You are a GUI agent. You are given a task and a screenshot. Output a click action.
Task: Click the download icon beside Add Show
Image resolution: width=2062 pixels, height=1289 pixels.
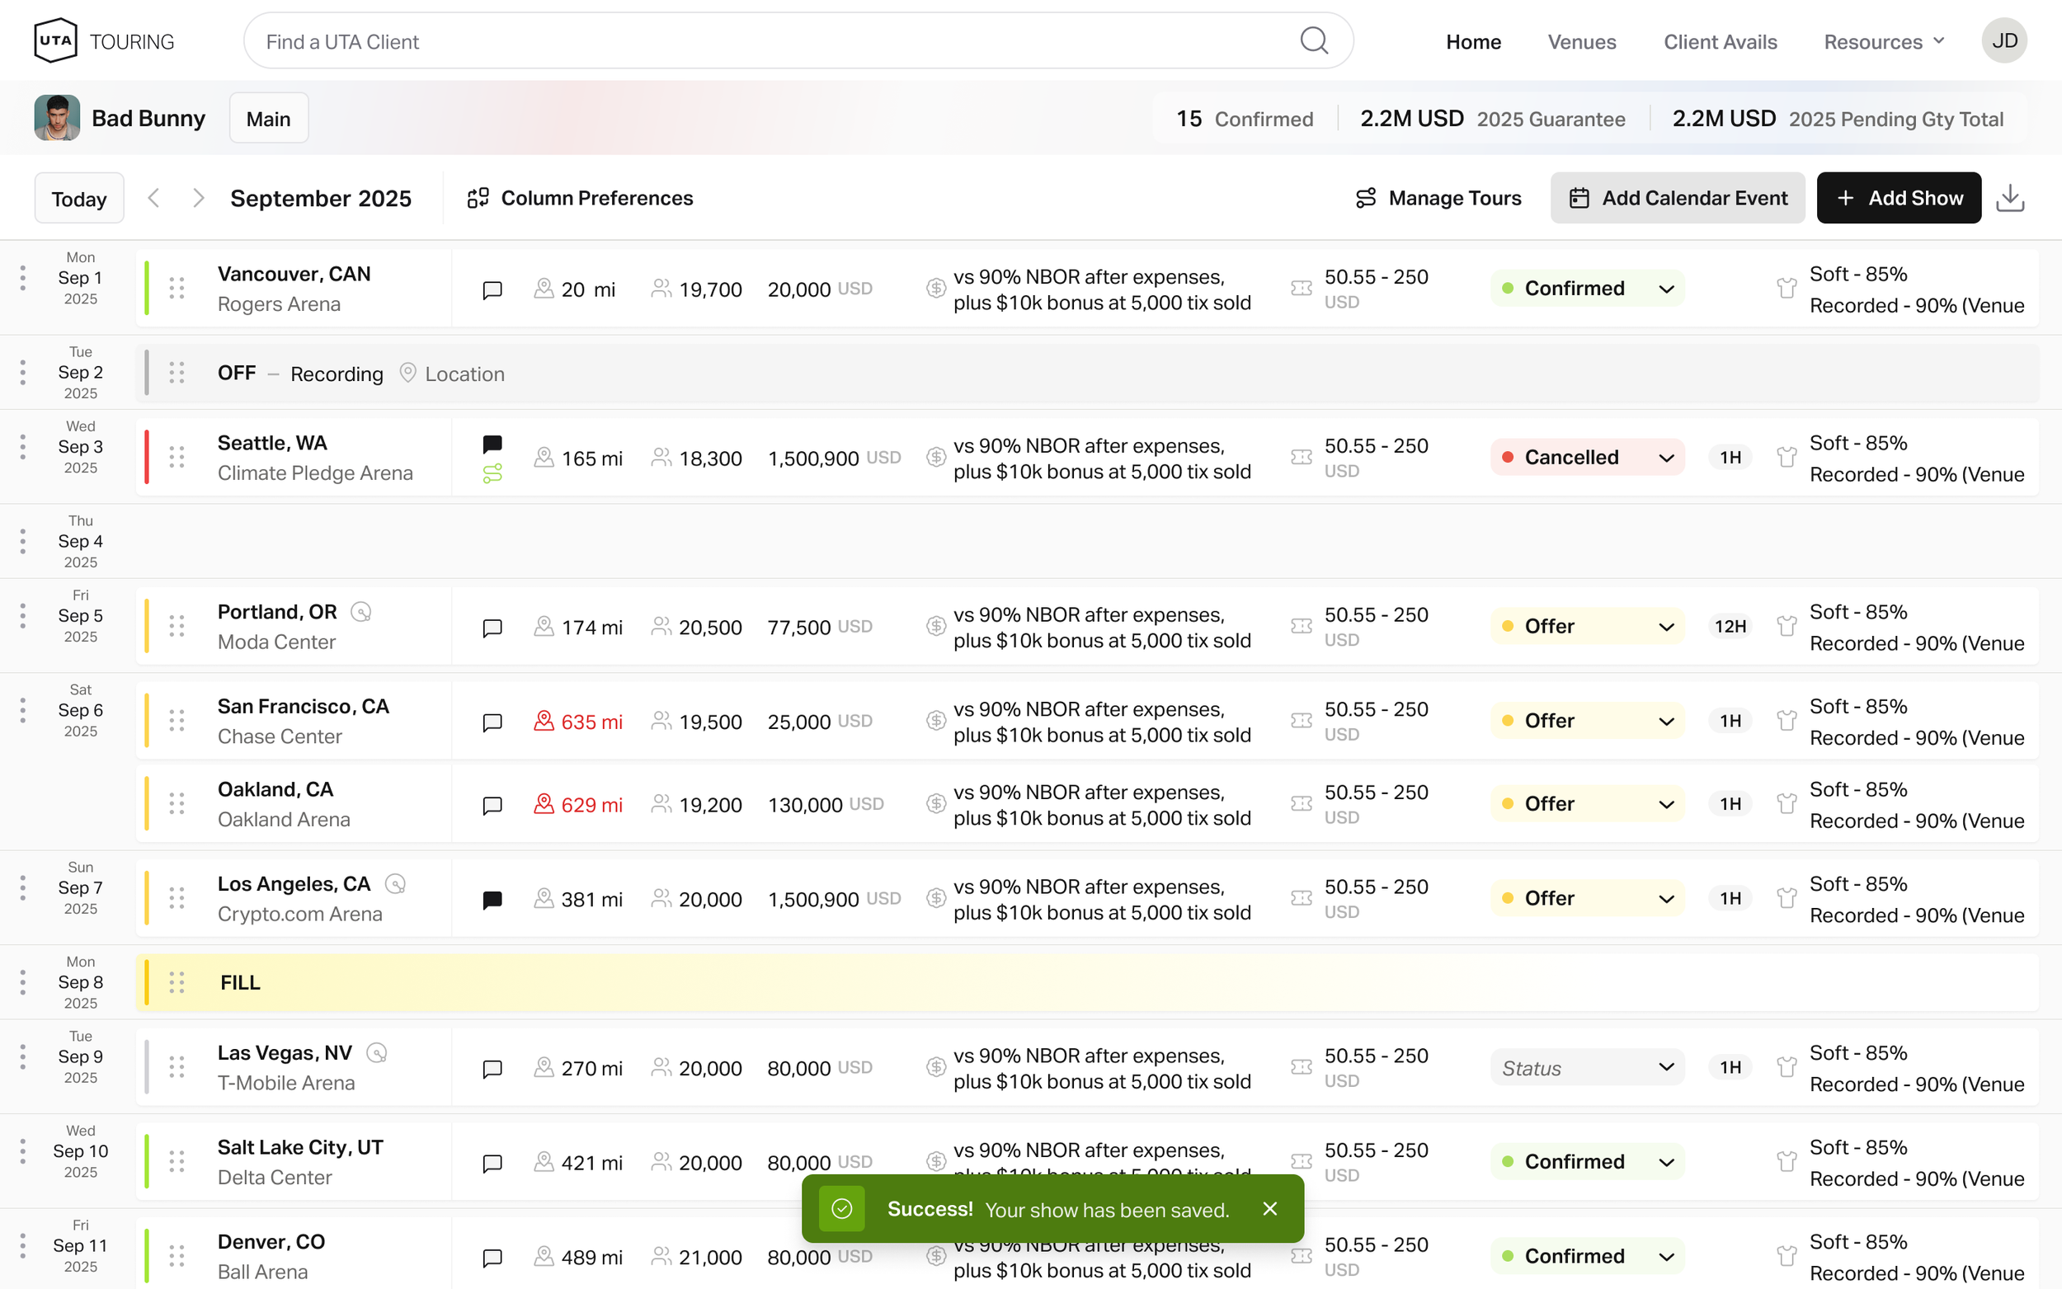[x=2010, y=198]
